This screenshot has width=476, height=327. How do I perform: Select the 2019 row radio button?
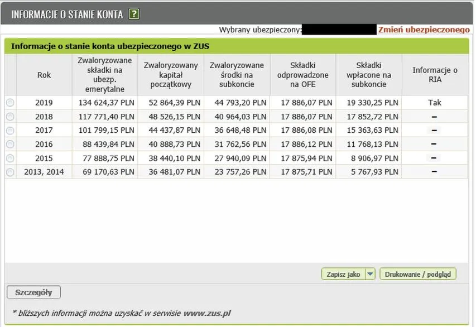[10, 103]
